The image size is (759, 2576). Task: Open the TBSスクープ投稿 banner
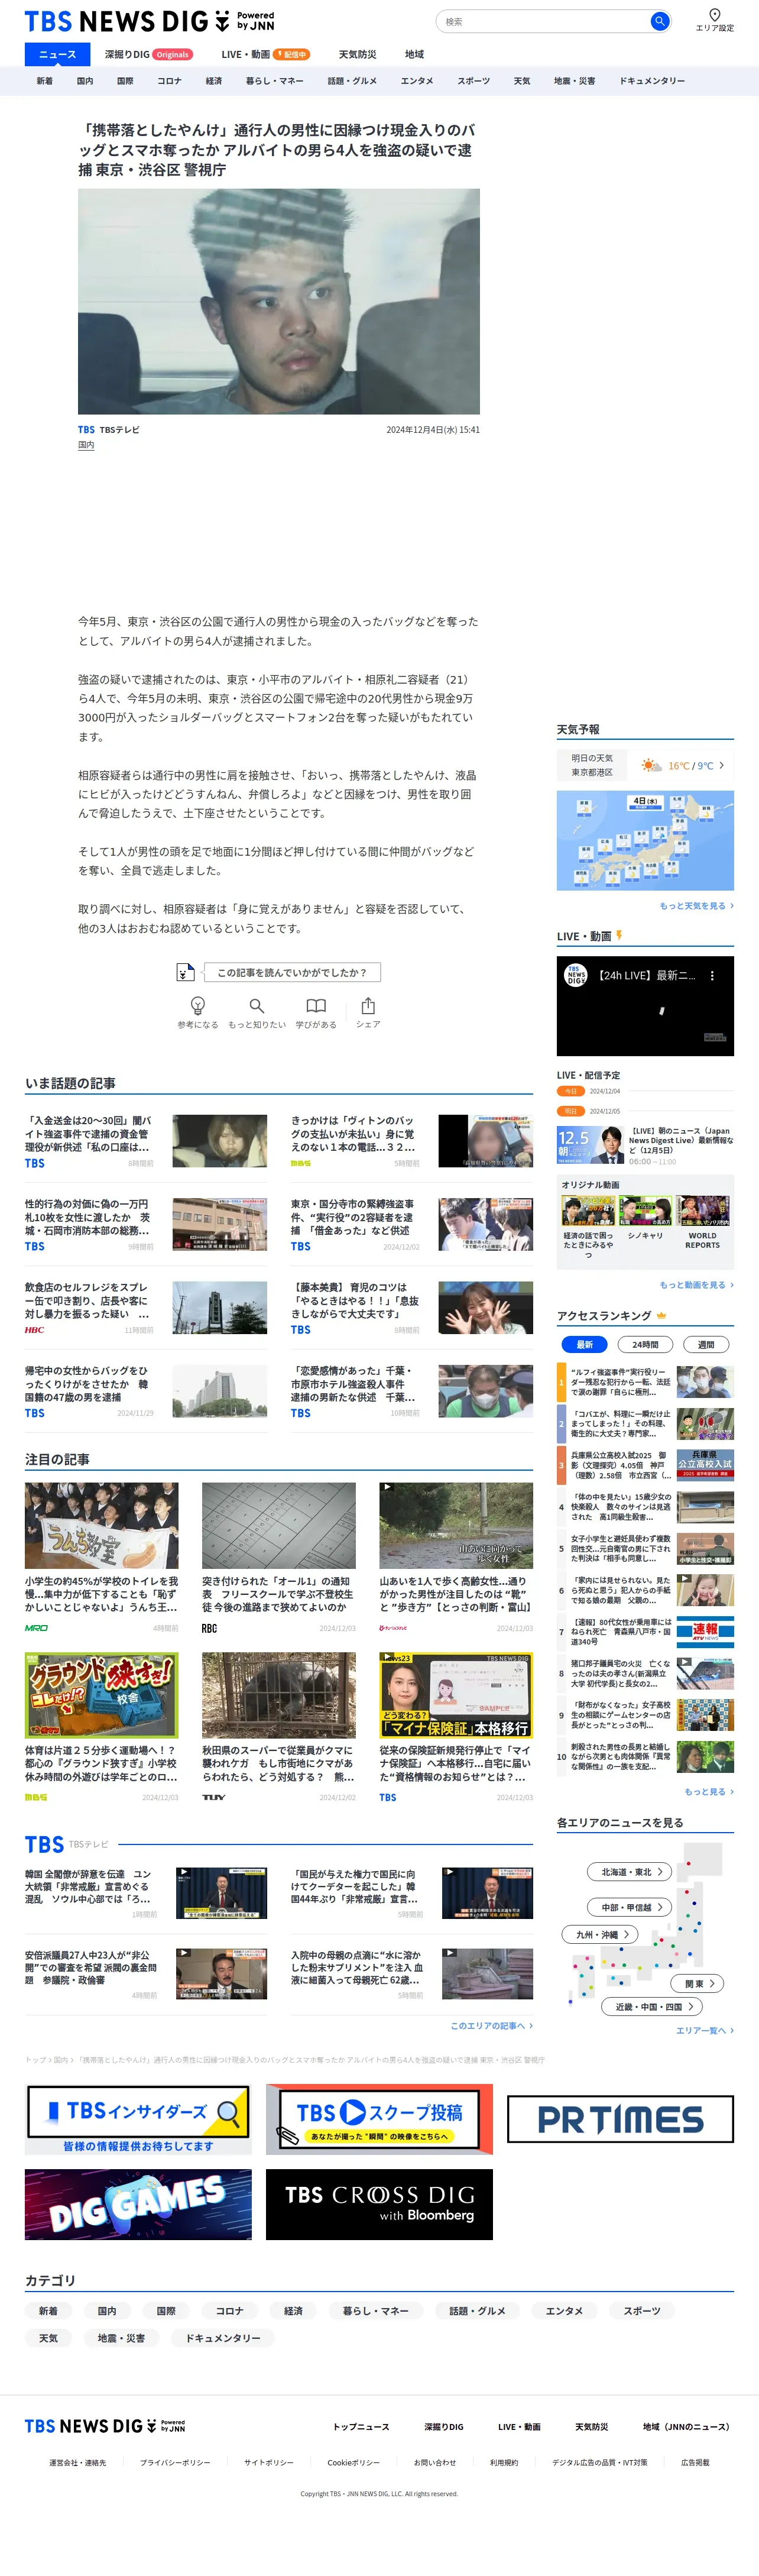(379, 2119)
